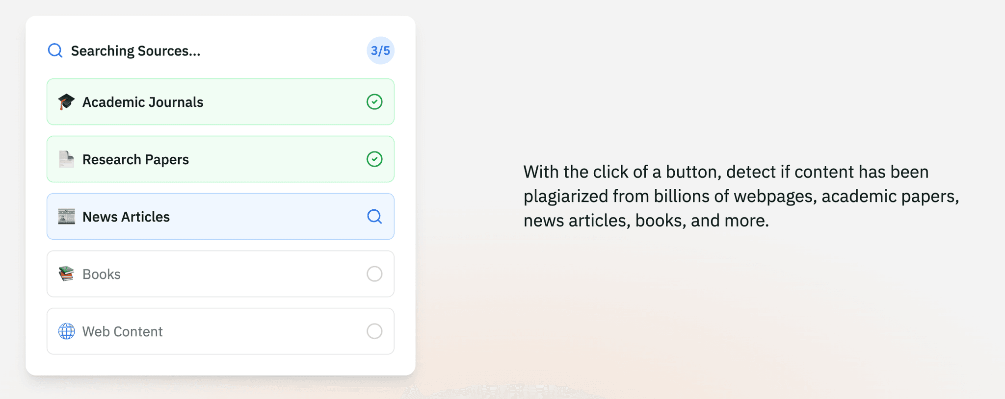Enable the Web Content source circle
Image resolution: width=1005 pixels, height=399 pixels.
point(374,331)
